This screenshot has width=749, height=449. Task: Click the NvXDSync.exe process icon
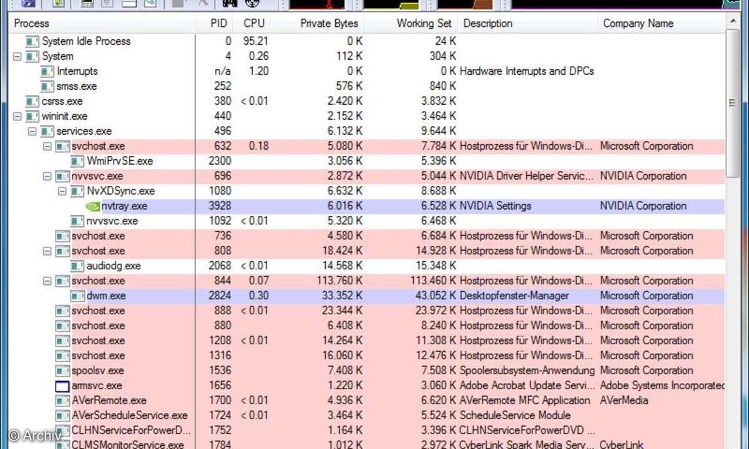(x=77, y=191)
